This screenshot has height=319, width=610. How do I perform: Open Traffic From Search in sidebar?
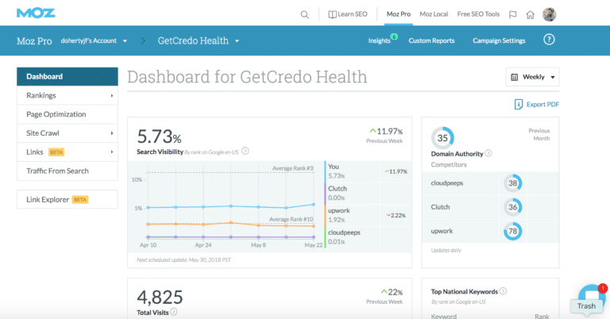(68, 171)
